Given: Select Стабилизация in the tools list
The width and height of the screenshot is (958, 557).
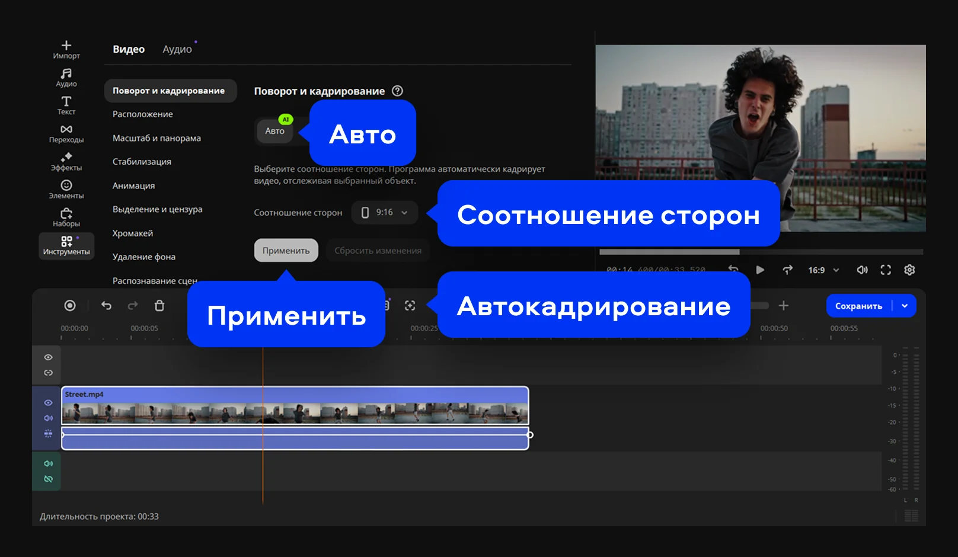Looking at the screenshot, I should click(x=142, y=162).
